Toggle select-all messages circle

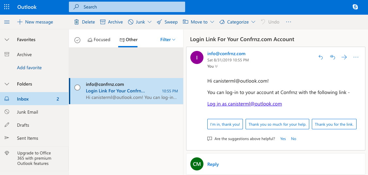click(x=77, y=40)
